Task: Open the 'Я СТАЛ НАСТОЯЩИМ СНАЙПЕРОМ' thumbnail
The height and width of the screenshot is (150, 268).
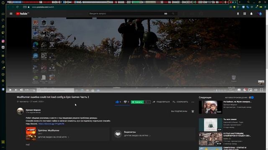Action: tap(210, 139)
